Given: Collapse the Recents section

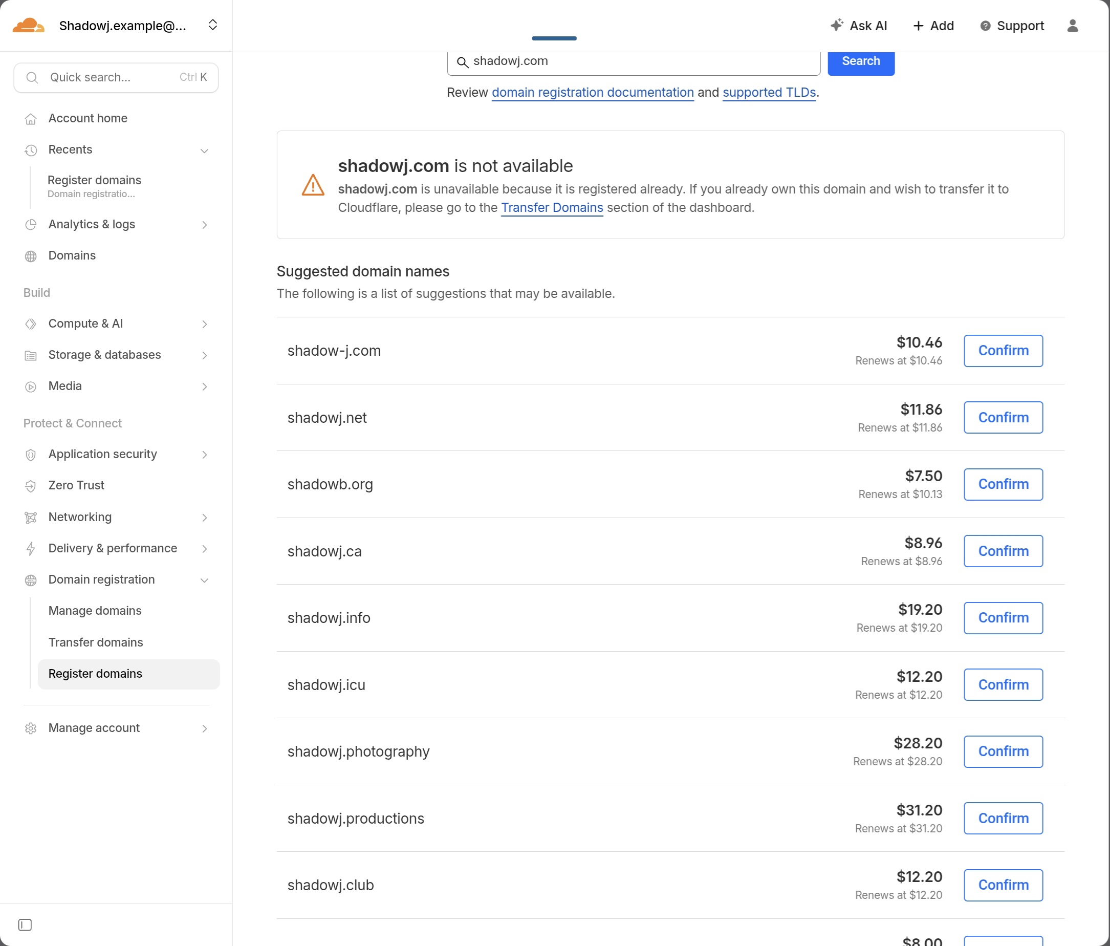Looking at the screenshot, I should point(204,150).
